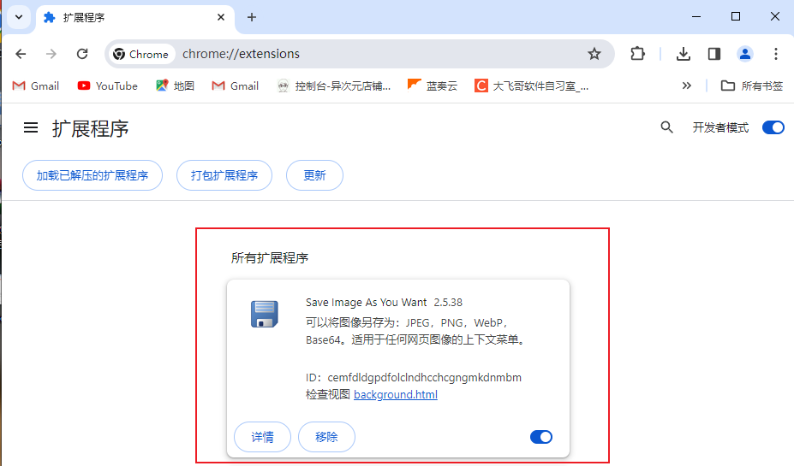Click the Save Image As You Want floppy icon
794x466 pixels.
(265, 314)
